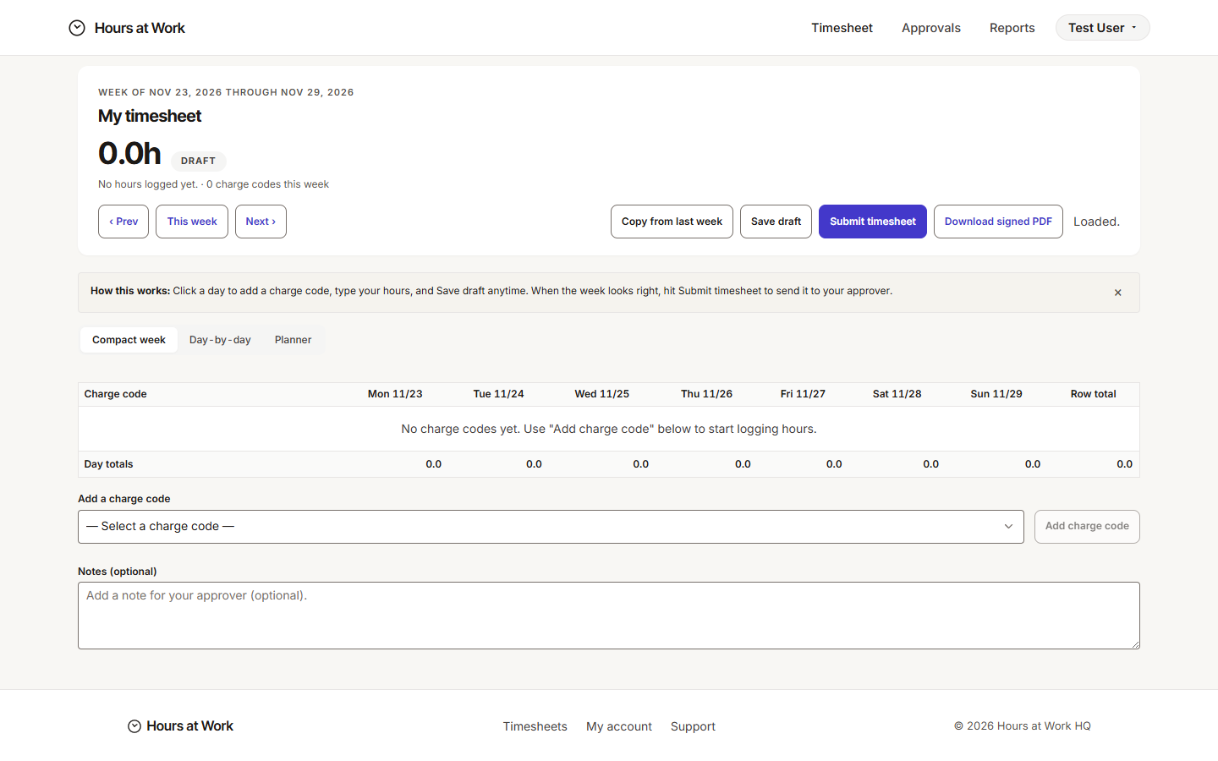1218x761 pixels.
Task: Click into the Notes textarea
Action: click(x=609, y=616)
